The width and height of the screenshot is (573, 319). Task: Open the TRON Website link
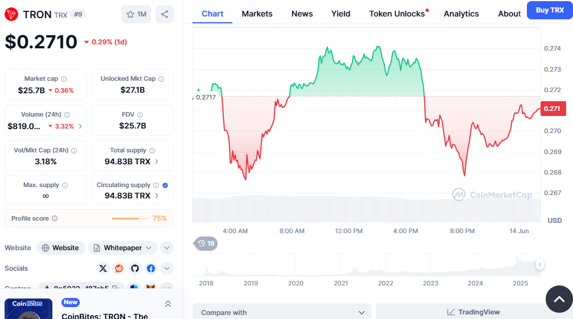(x=61, y=248)
